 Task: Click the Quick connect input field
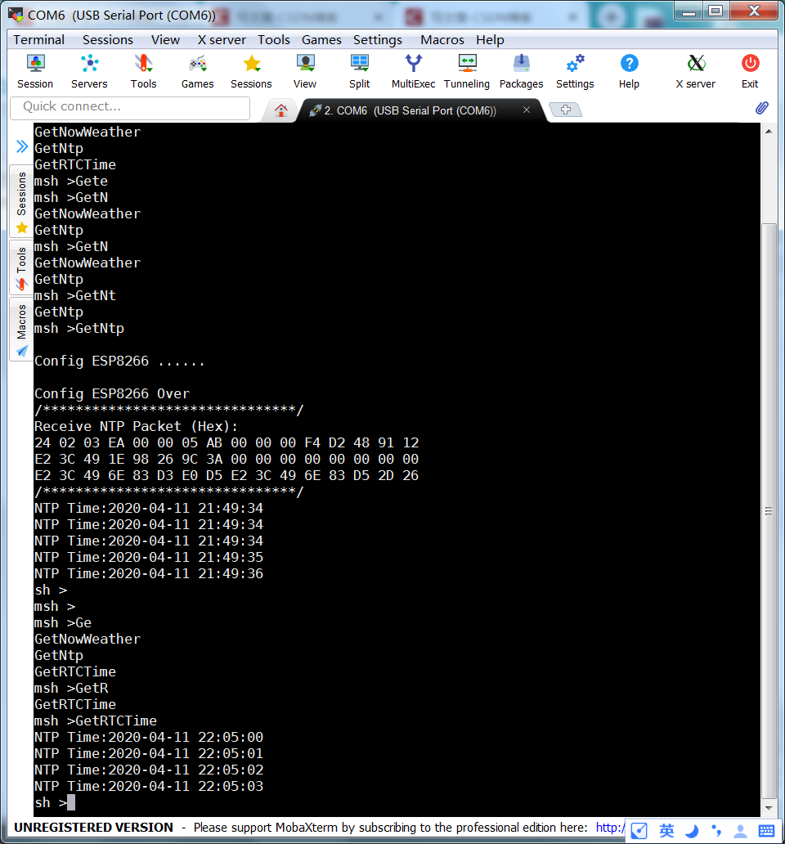pos(129,107)
